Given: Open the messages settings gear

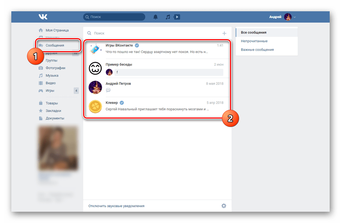Looking at the screenshot, I should coord(224,206).
